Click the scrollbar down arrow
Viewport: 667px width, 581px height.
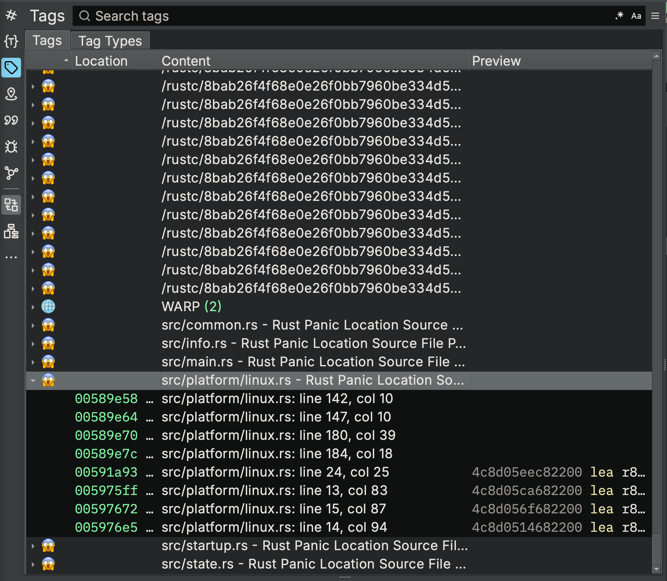656,569
